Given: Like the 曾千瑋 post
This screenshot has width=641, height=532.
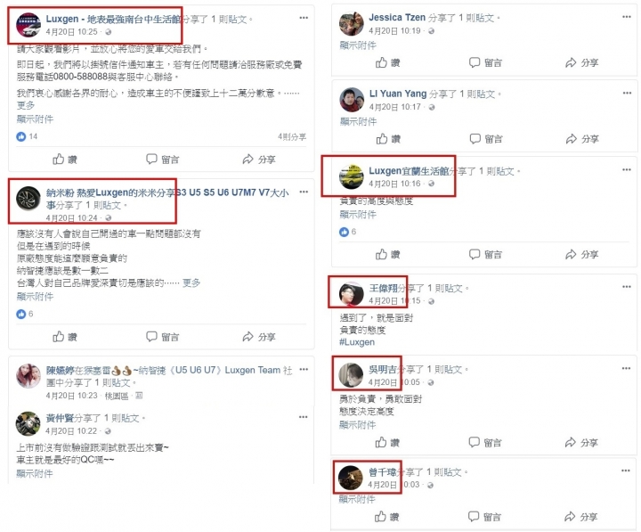Looking at the screenshot, I should tap(386, 517).
